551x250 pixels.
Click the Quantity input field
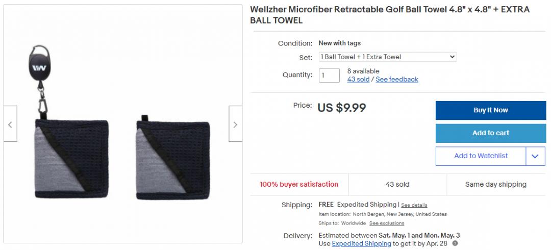[x=329, y=75]
